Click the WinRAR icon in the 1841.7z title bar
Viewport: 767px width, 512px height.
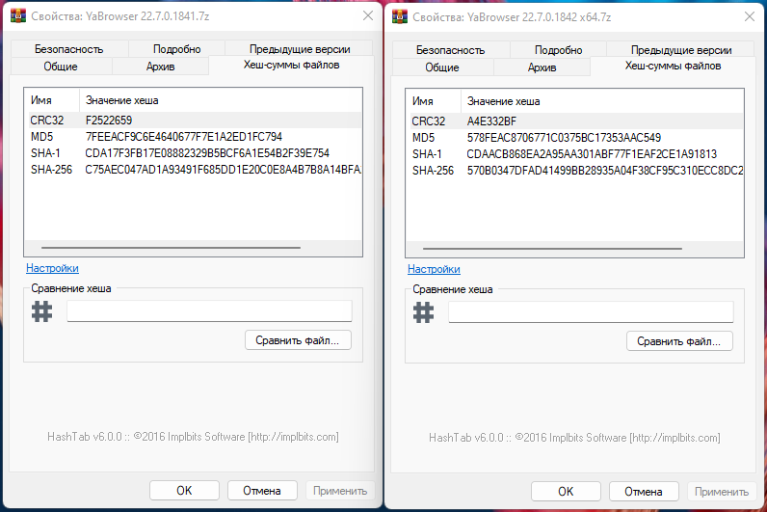pos(14,16)
